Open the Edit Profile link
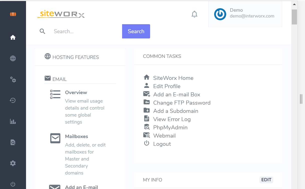The width and height of the screenshot is (305, 189). (x=167, y=86)
